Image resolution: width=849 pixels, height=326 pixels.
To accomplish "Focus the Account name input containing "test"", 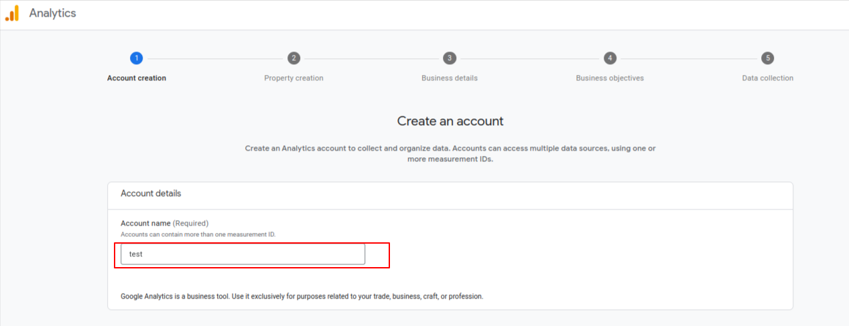I will coord(243,254).
